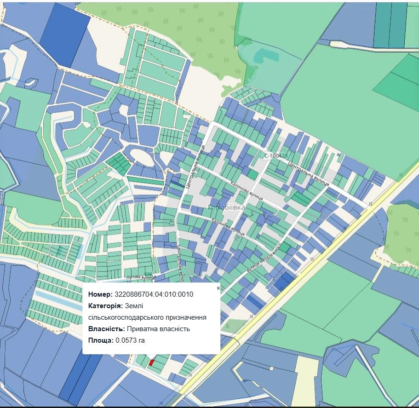Click the Приватна власність ownership text
The image size is (419, 408).
click(x=158, y=329)
